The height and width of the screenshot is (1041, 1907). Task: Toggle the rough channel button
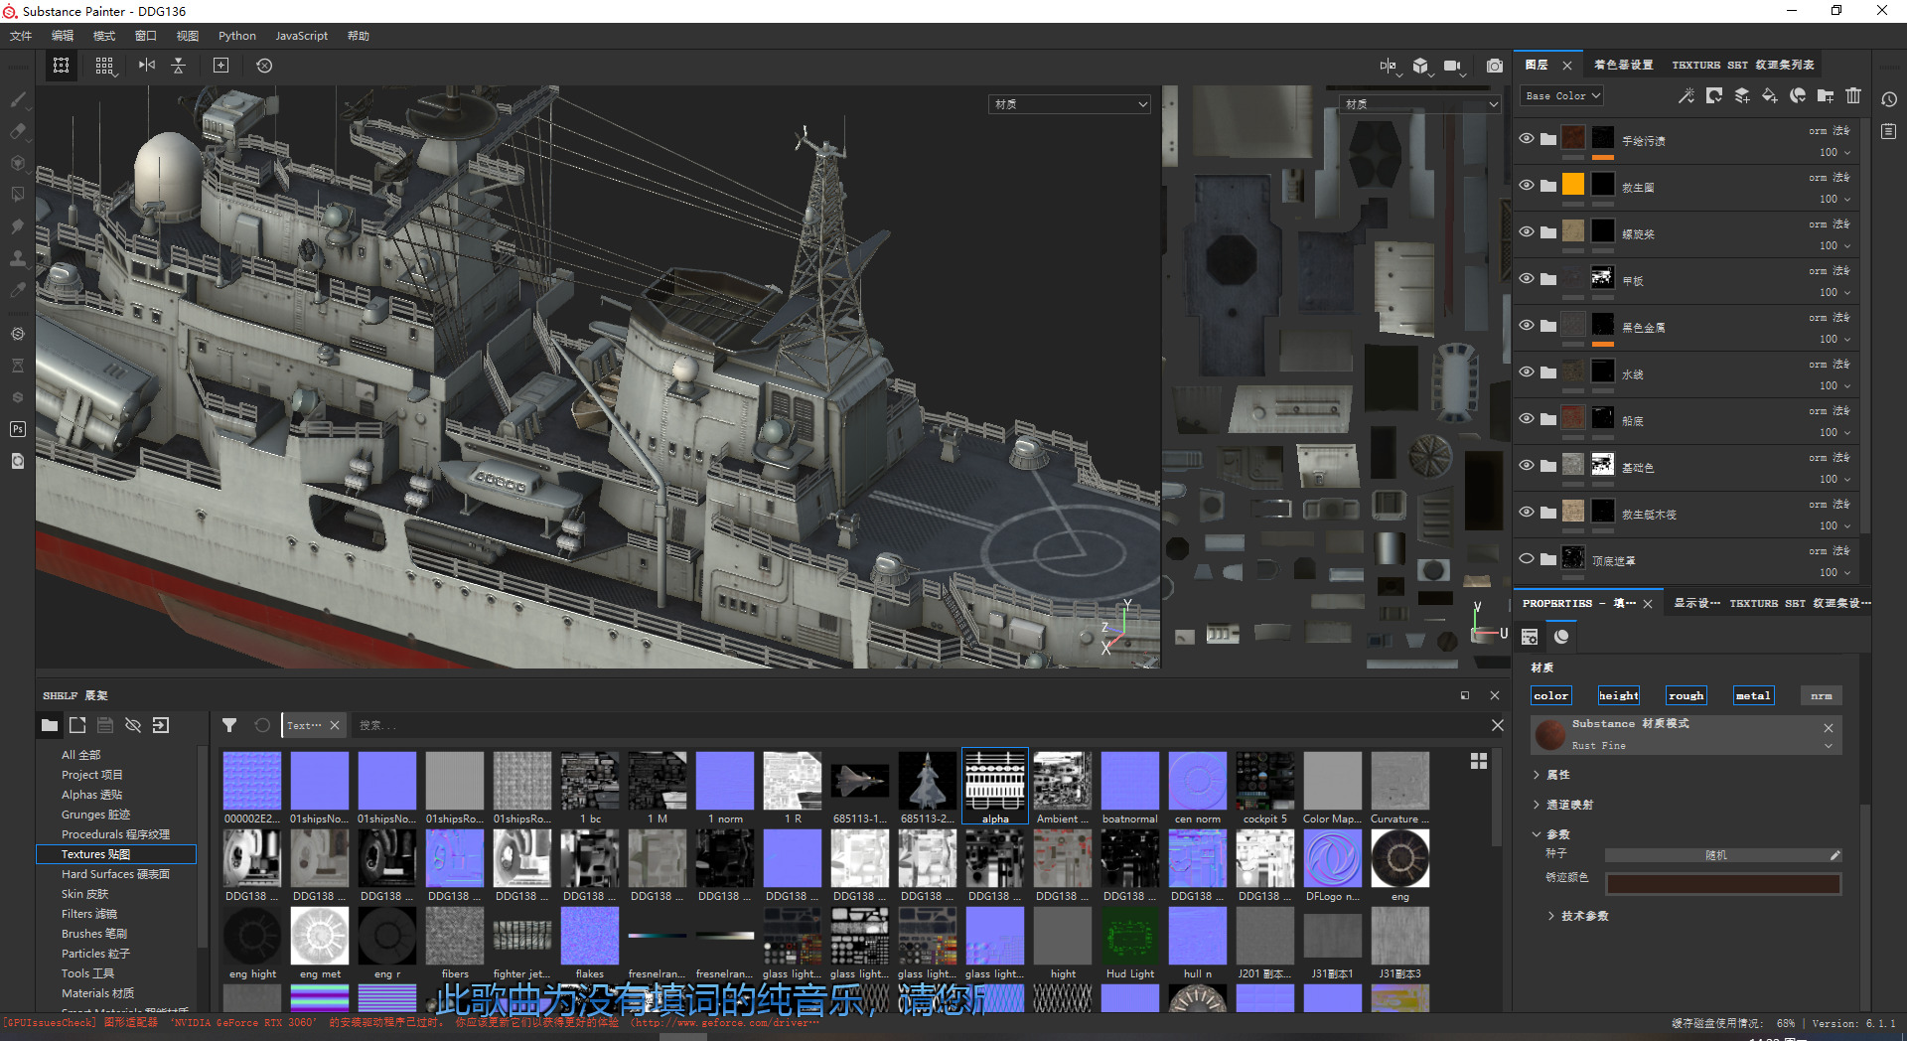tap(1687, 696)
